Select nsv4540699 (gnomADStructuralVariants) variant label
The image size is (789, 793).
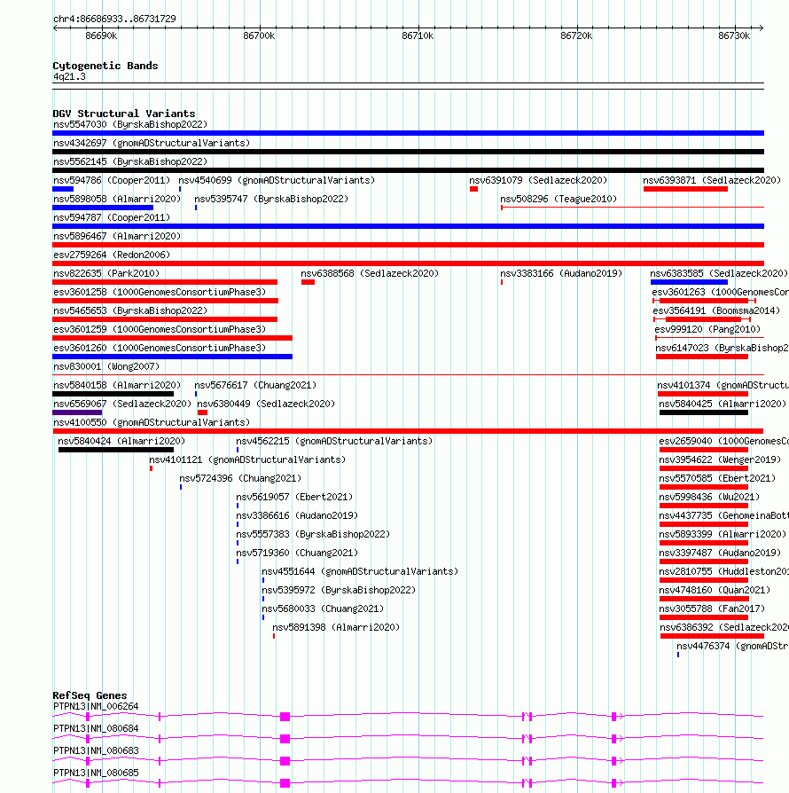[x=277, y=181]
